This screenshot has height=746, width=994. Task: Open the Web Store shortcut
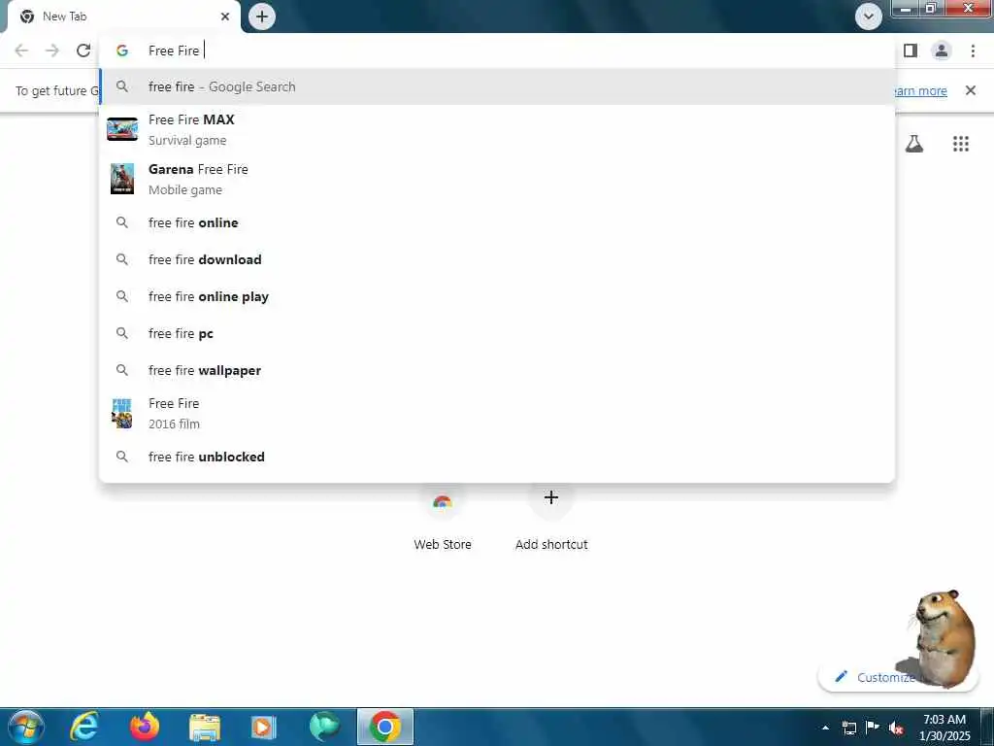(x=443, y=517)
